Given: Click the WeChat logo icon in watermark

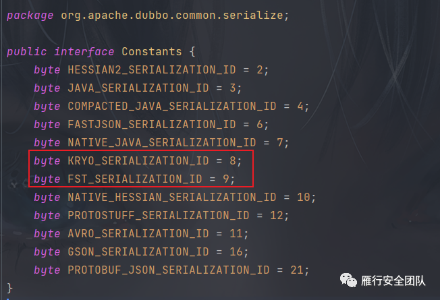Looking at the screenshot, I should (x=348, y=280).
